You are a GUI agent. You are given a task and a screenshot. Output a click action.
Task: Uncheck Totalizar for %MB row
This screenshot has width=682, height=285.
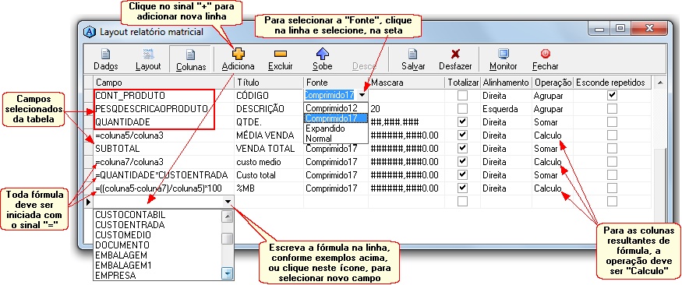(x=462, y=188)
